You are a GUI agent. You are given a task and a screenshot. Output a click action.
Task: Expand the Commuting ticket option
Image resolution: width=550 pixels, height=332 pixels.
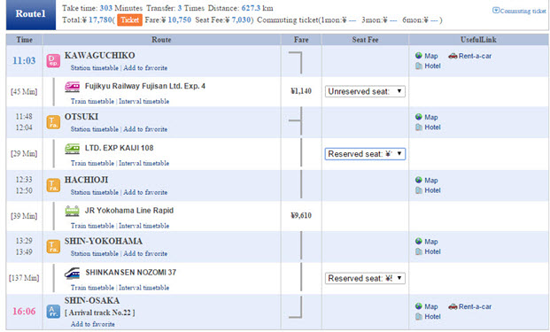[519, 11]
